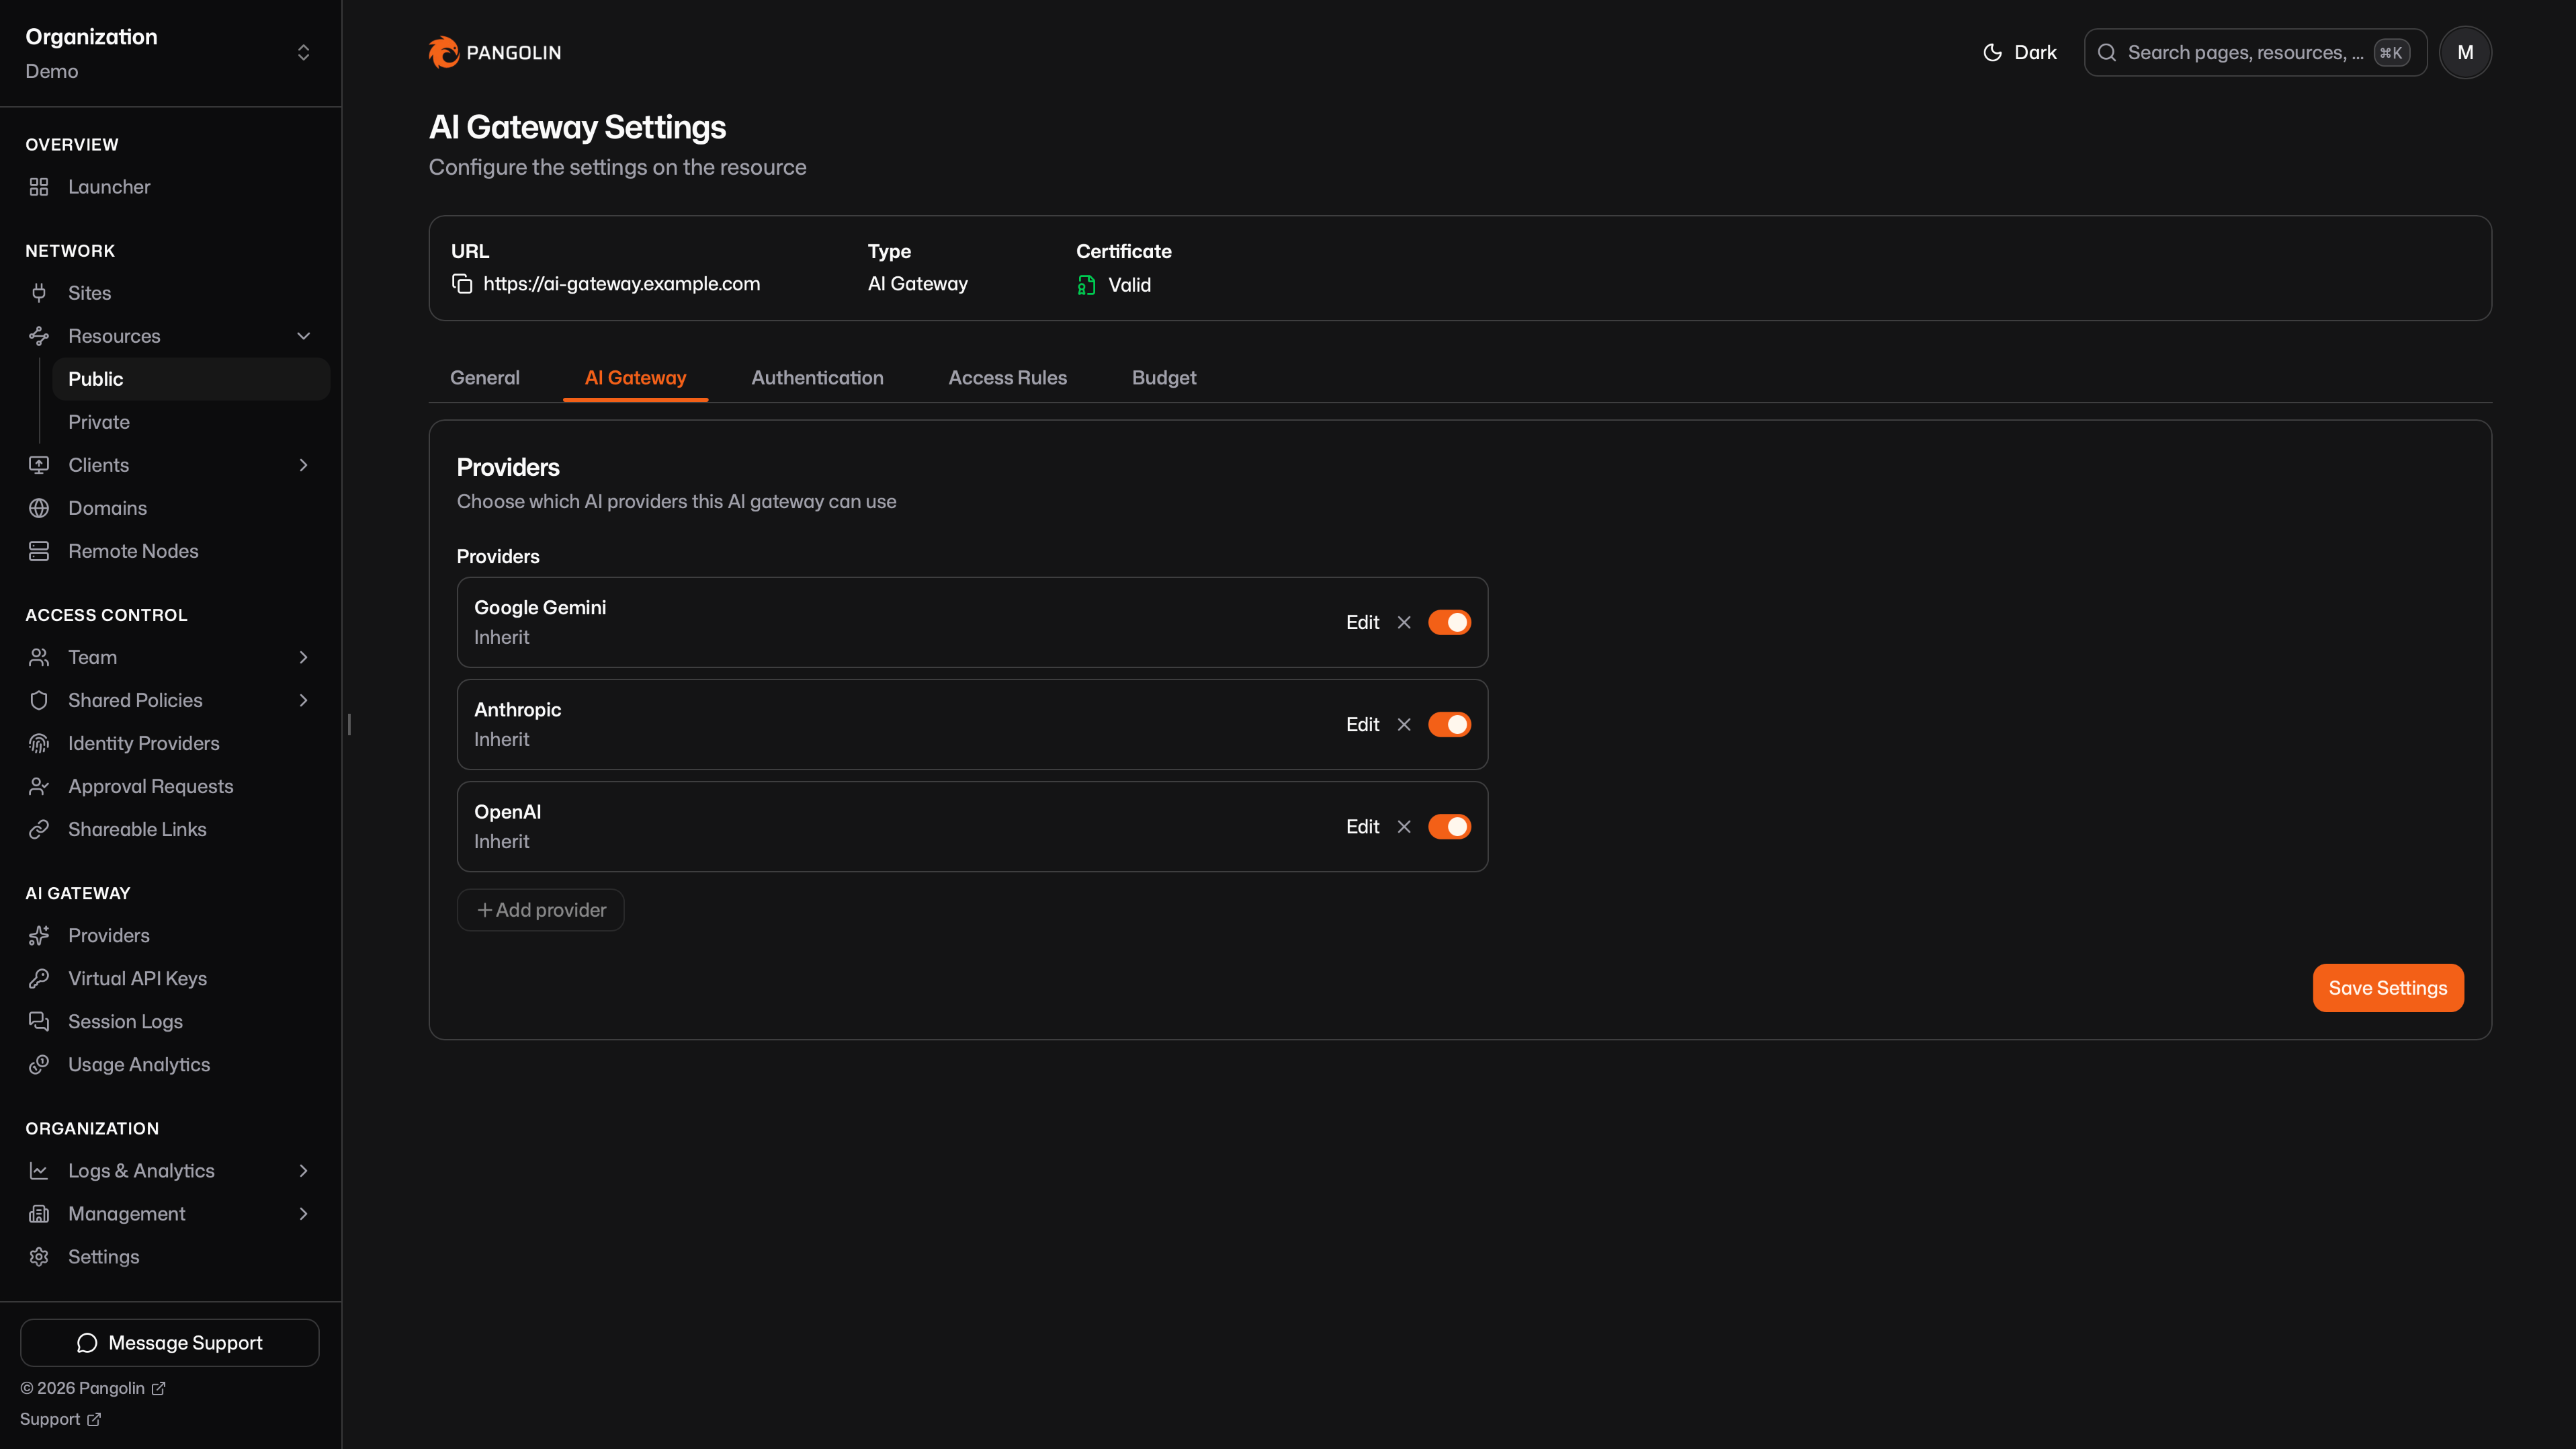Expand the Clients submenu chevron

click(304, 465)
